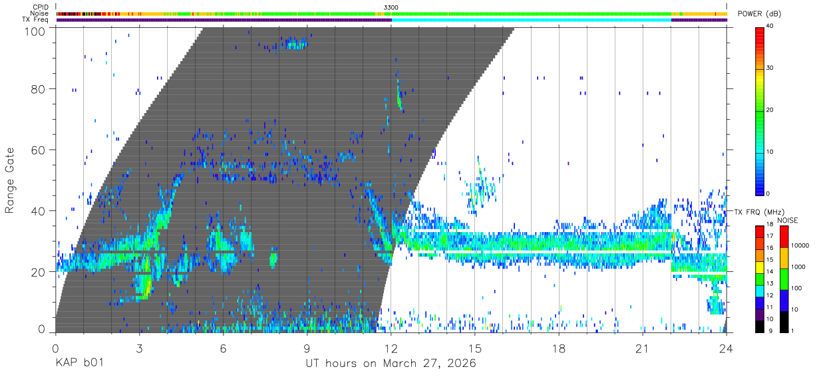Click the 6 tick on the UT hours axis

(x=224, y=348)
